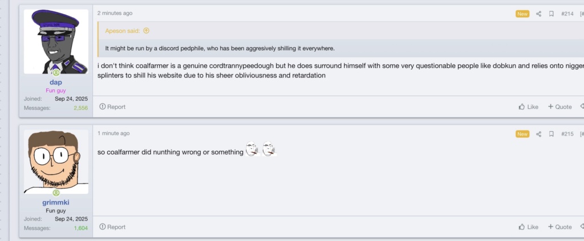This screenshot has width=584, height=241.
Task: Click dap's officer avatar image
Action: [56, 42]
